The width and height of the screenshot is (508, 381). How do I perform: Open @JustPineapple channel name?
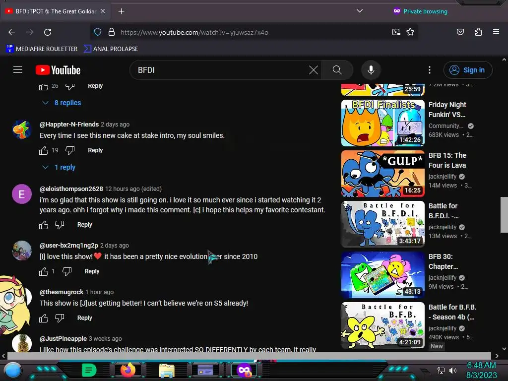click(63, 338)
